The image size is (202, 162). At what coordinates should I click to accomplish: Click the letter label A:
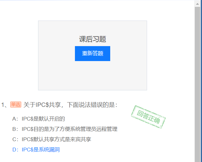(x=15, y=119)
